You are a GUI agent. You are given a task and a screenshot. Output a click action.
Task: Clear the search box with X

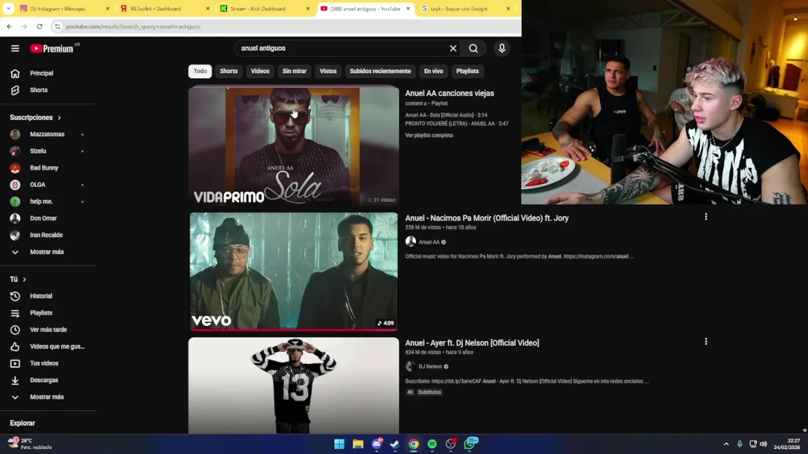pyautogui.click(x=453, y=48)
